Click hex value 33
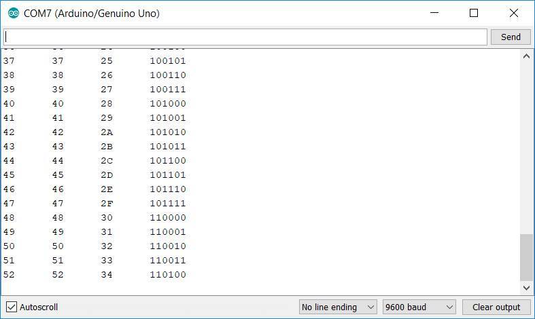This screenshot has width=535, height=319. tap(107, 261)
